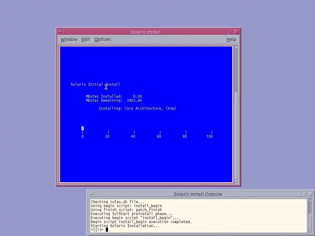Open the Help menu in Solaris Install
Viewport: 315px width, 236px height.
coord(231,39)
